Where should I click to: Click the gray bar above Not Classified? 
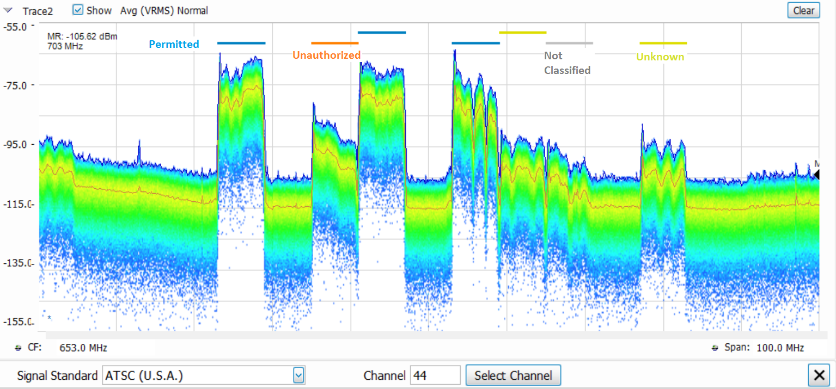[569, 43]
